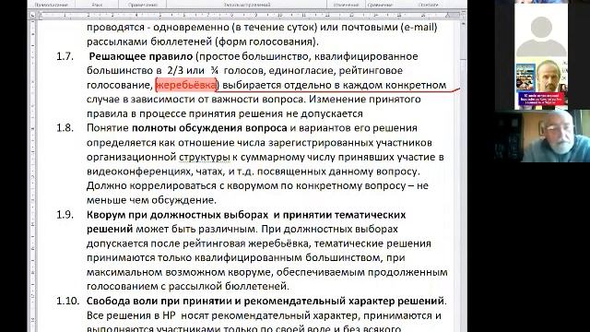Click the document's vertical scrollbar
The height and width of the screenshot is (332, 590).
(463, 175)
